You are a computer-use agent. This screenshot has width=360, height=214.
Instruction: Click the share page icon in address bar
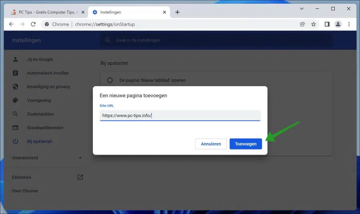(302, 24)
